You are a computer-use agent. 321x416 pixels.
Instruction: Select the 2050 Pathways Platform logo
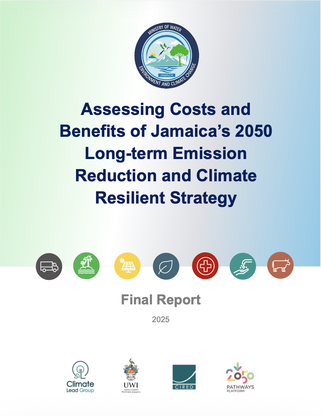(x=240, y=377)
